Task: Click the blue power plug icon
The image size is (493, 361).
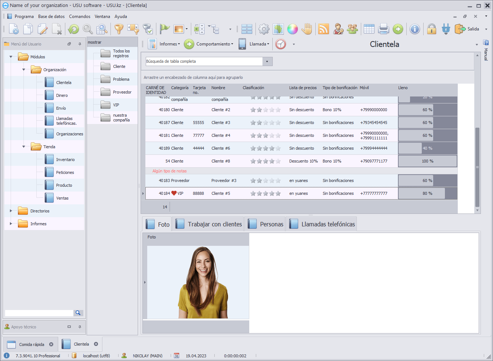Action: (446, 29)
